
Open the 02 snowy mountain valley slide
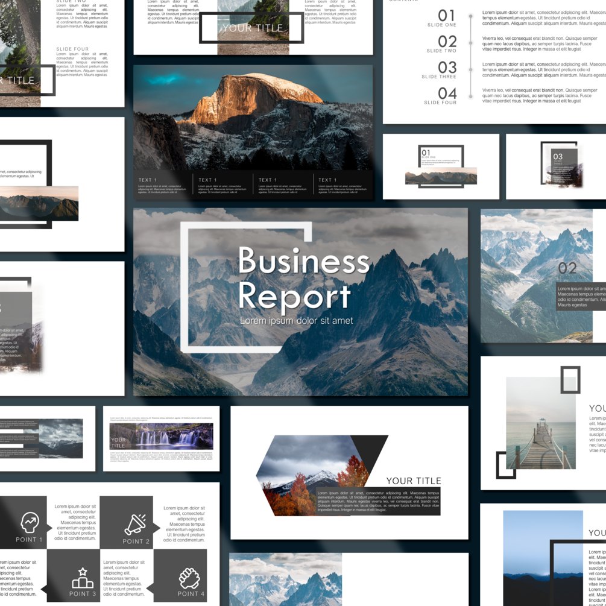(543, 276)
